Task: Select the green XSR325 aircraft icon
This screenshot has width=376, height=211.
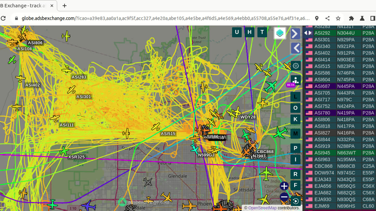Action: pos(64,151)
